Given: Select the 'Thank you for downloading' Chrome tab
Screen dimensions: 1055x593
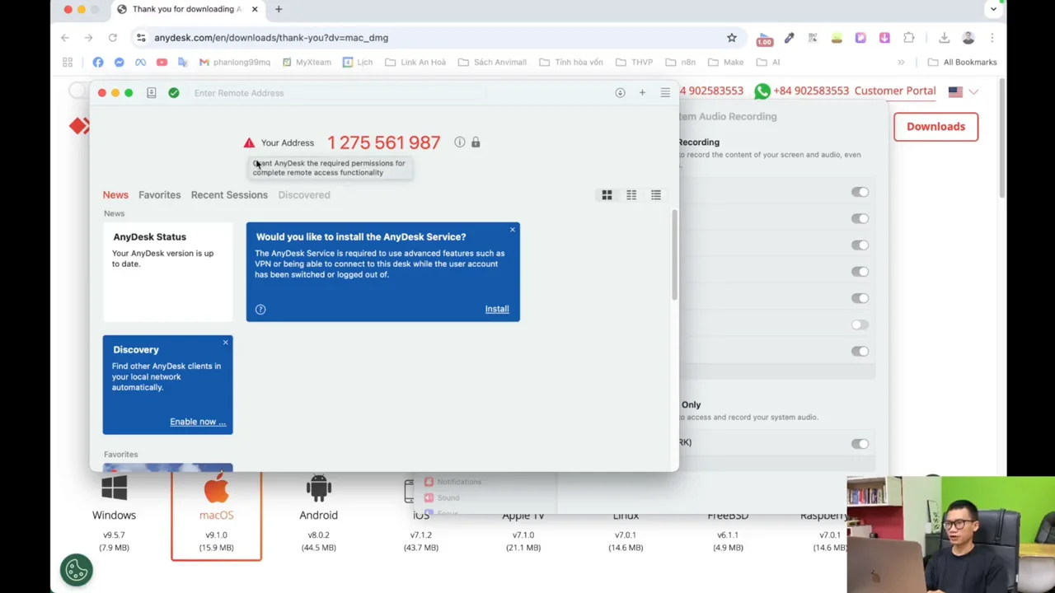Looking at the screenshot, I should [x=187, y=9].
